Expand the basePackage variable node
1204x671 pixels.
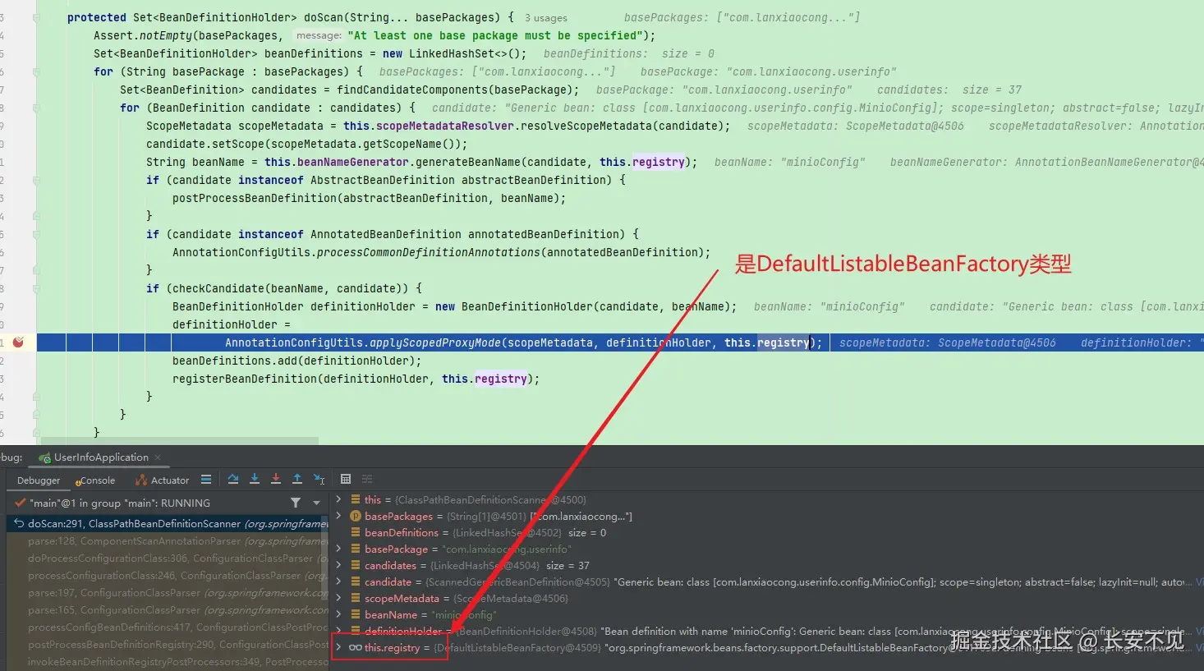point(338,549)
